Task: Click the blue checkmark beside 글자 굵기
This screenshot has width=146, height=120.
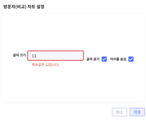Action: coord(104,59)
